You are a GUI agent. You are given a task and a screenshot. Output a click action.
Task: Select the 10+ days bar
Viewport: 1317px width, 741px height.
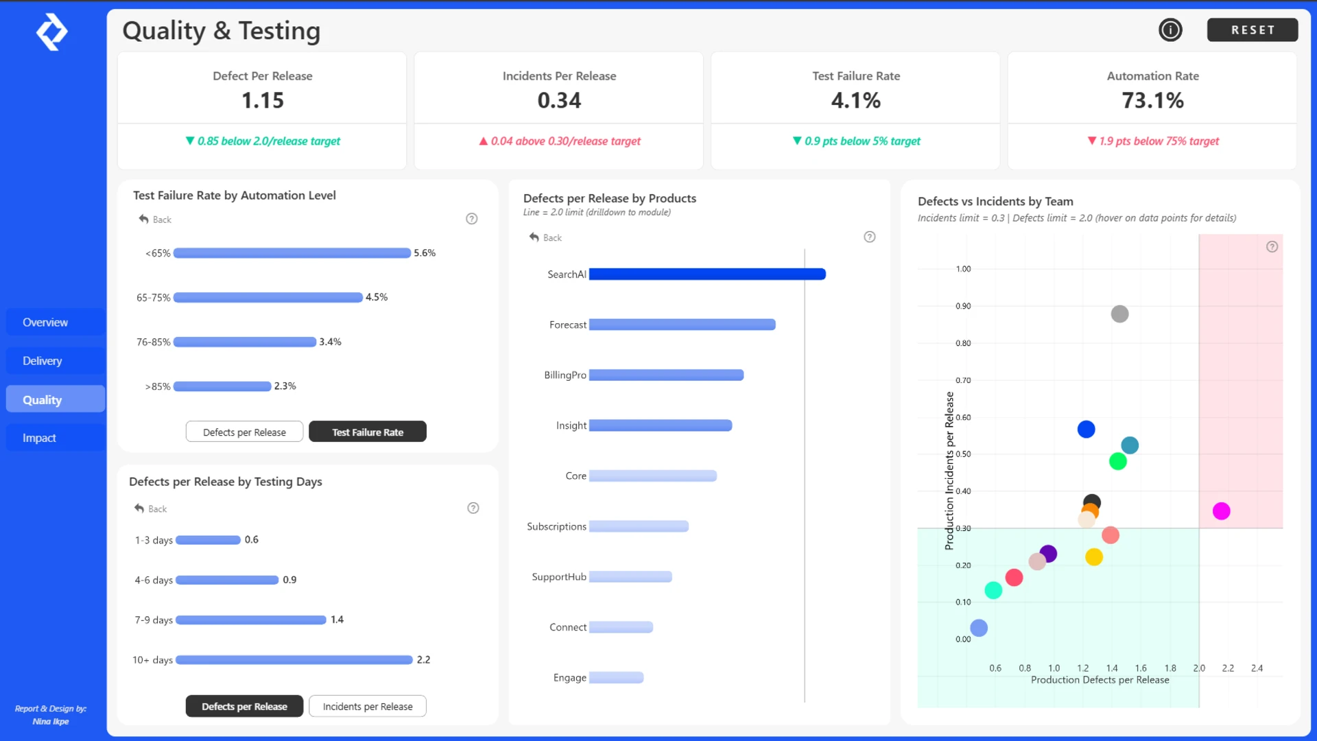294,660
